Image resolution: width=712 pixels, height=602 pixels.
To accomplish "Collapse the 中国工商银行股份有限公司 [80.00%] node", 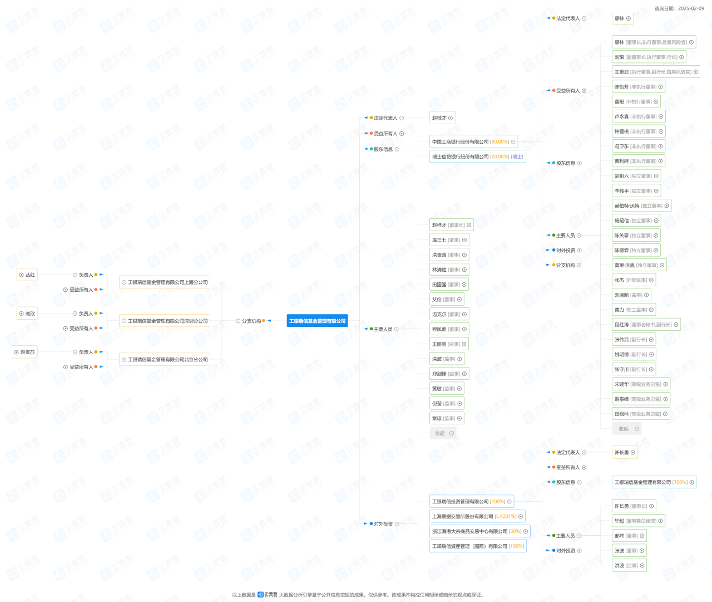I will click(513, 142).
